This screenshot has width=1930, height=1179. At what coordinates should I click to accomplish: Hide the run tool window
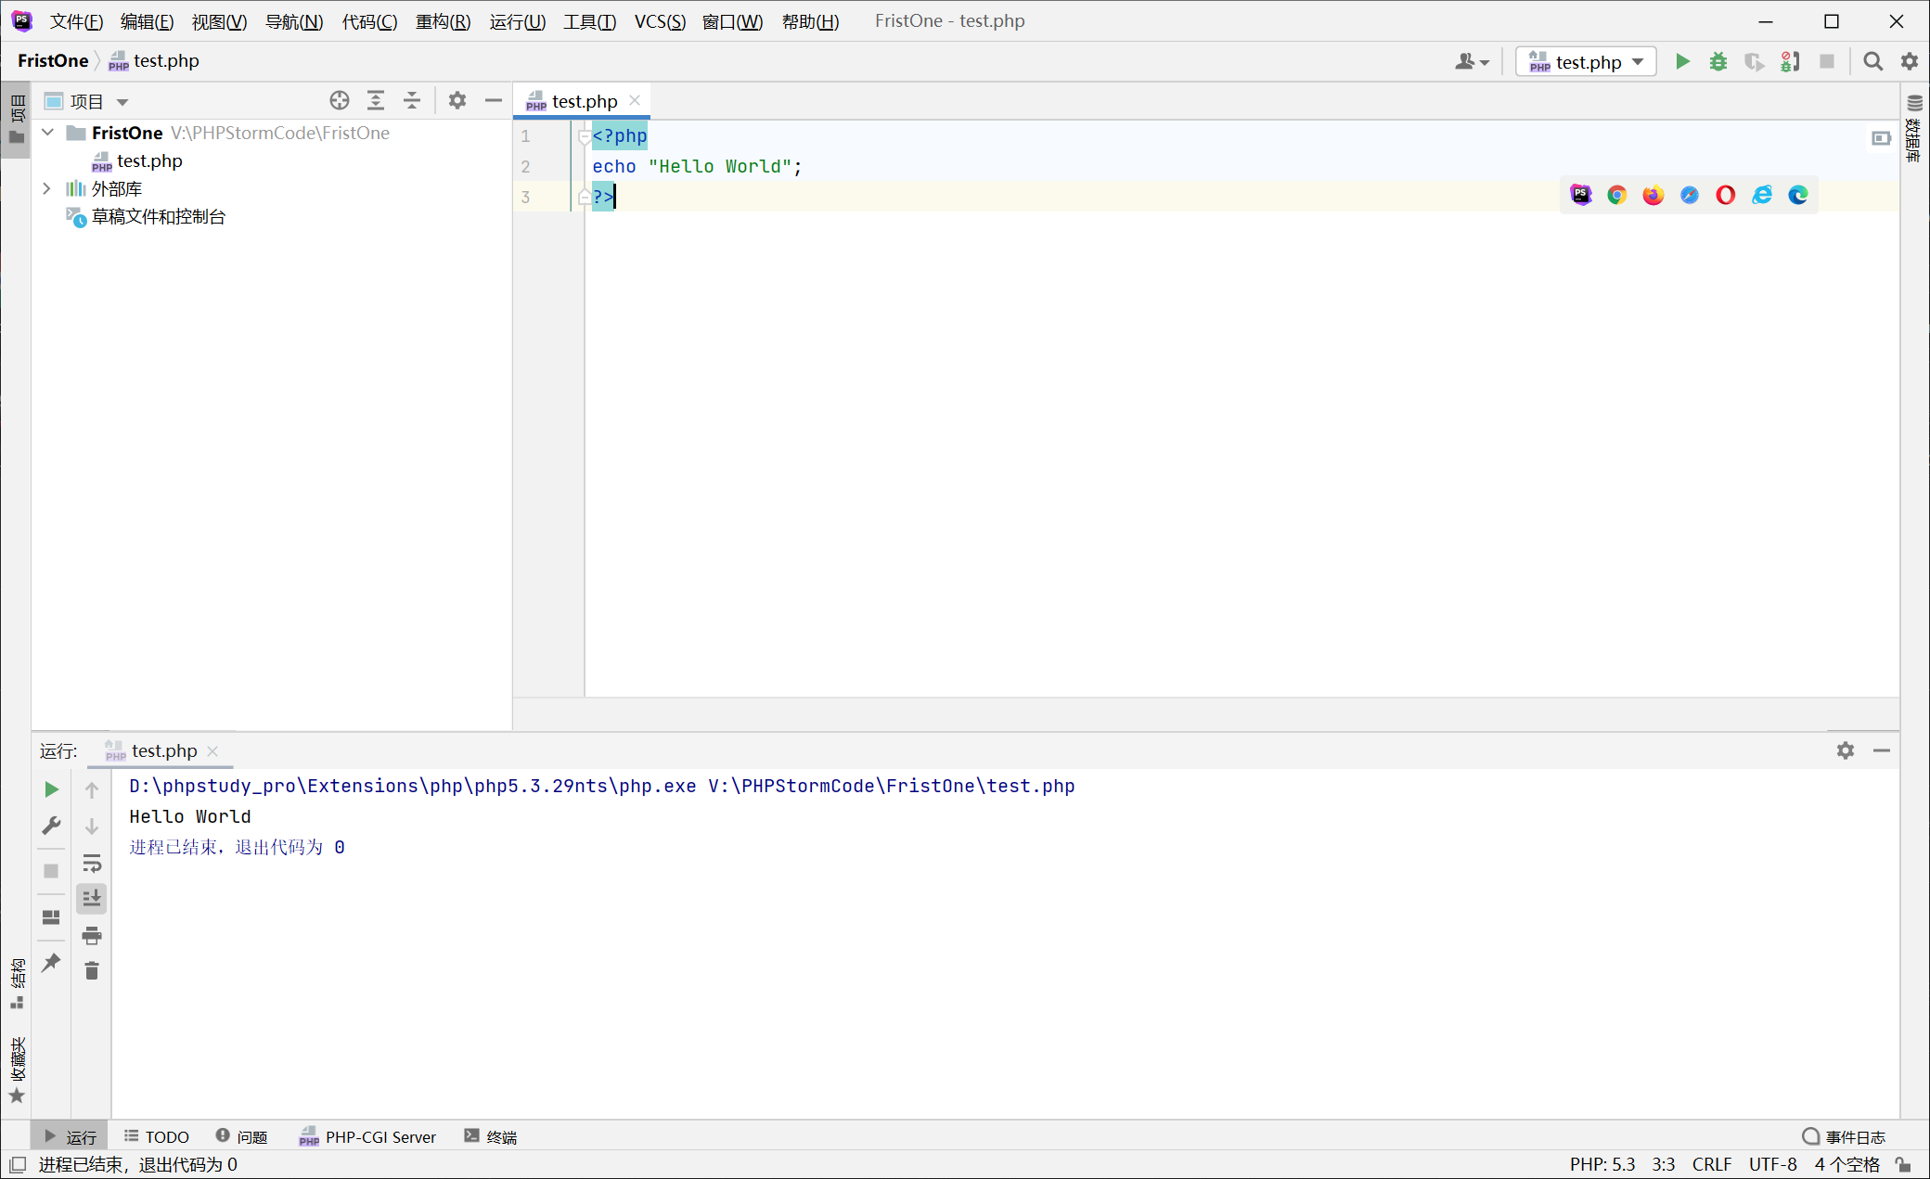click(1882, 750)
